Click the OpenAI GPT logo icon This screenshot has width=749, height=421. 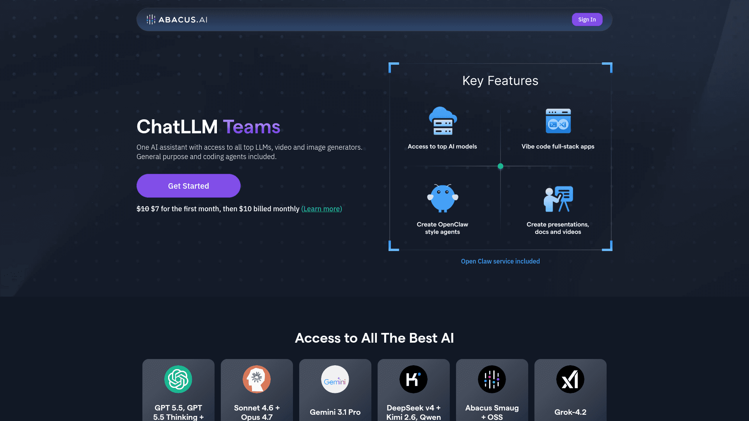tap(178, 379)
